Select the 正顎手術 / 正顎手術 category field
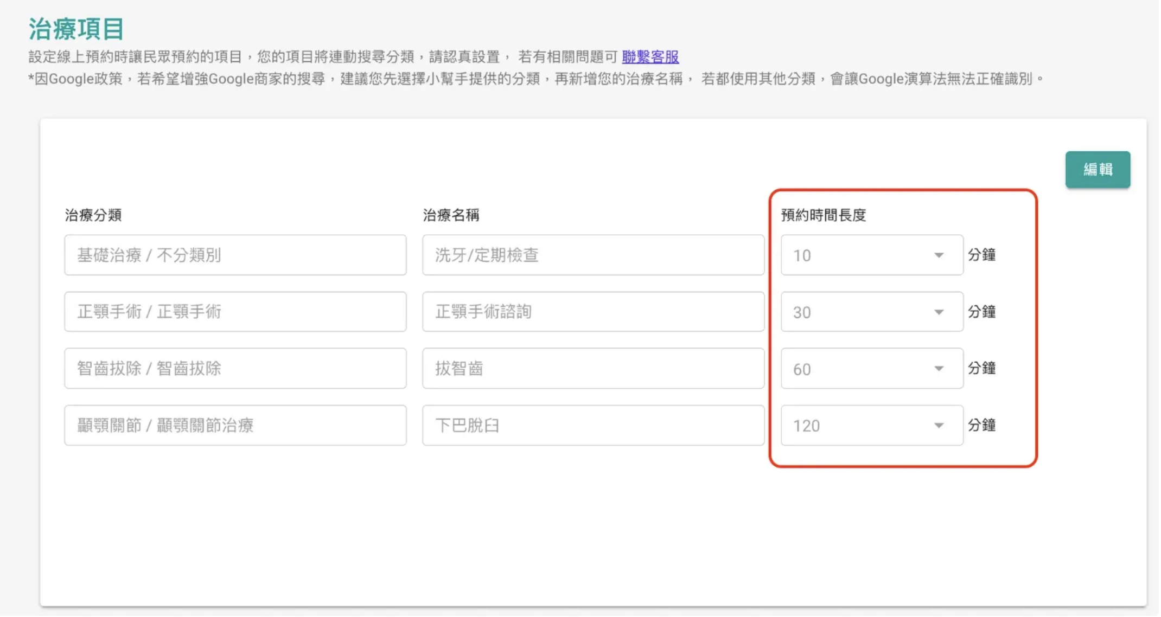The width and height of the screenshot is (1161, 617). [x=235, y=312]
